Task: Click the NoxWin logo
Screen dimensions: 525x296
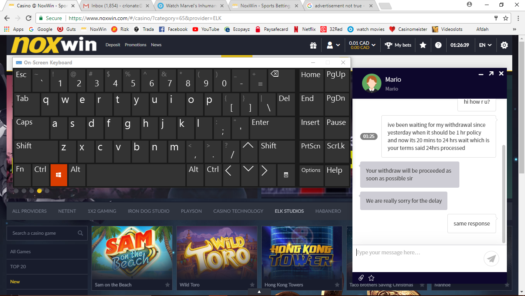Action: click(x=53, y=45)
